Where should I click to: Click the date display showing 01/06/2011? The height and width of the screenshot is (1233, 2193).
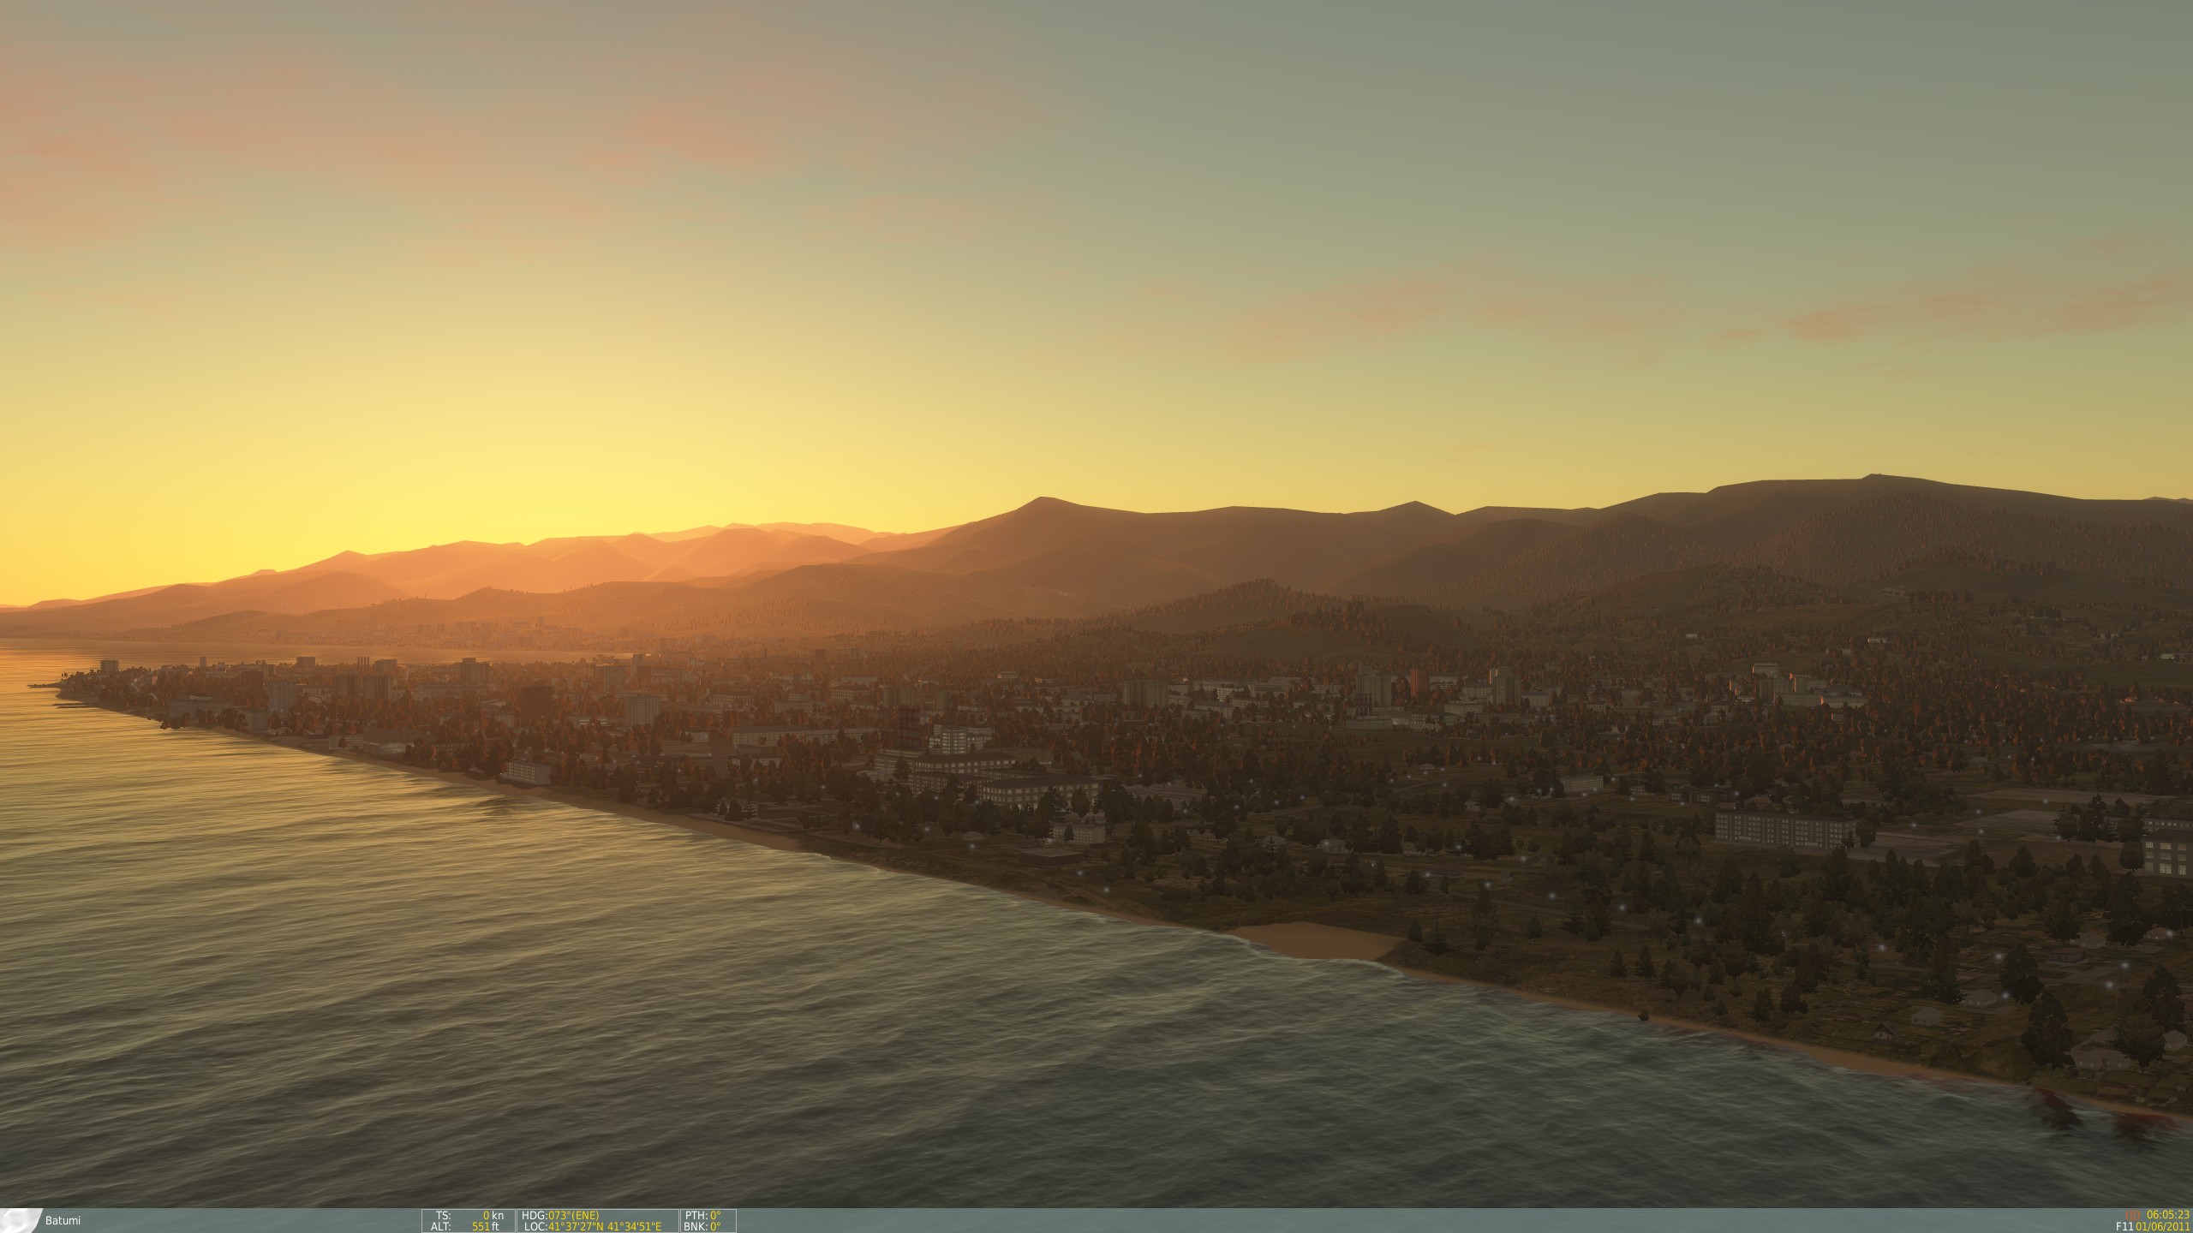tap(2160, 1226)
